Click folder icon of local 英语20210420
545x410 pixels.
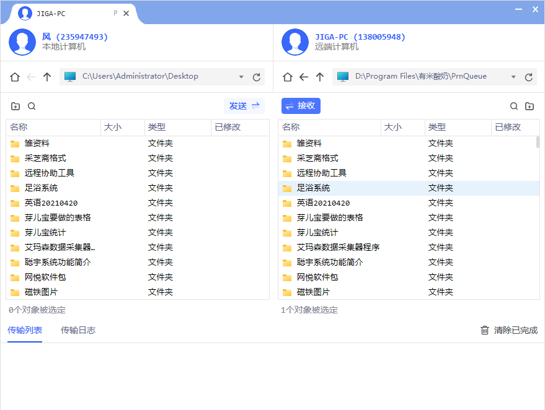pyautogui.click(x=15, y=203)
